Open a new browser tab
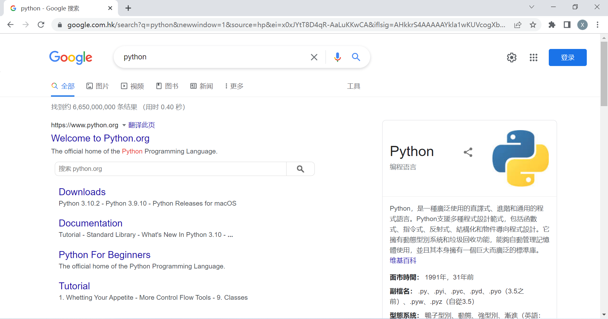Viewport: 608px width, 319px height. pos(128,8)
